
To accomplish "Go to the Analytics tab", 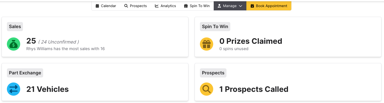I will click(x=168, y=6).
